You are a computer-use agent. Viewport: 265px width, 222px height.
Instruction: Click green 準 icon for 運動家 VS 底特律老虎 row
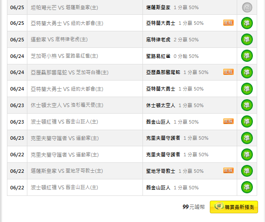[247, 40]
